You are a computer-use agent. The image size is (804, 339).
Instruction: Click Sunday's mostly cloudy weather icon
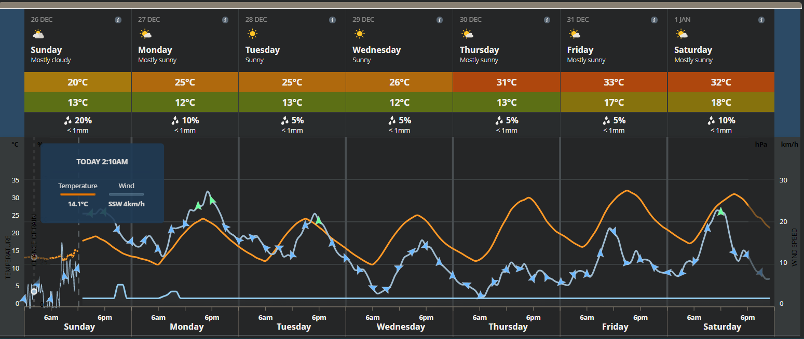tap(38, 35)
